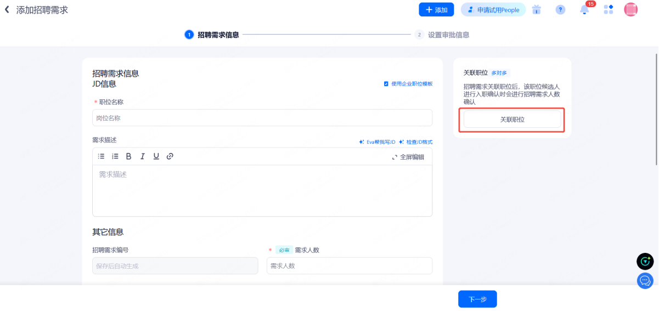Viewport: 659px width, 311px height.
Task: Open the notifications bell icon
Action: click(584, 10)
